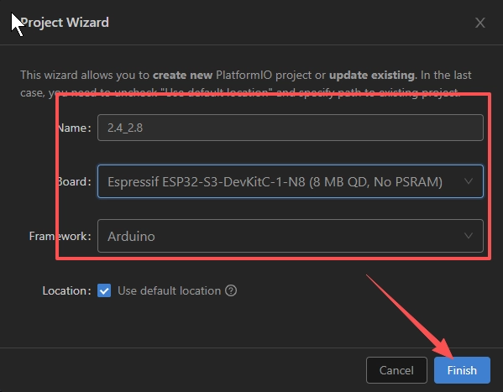The width and height of the screenshot is (503, 392).
Task: Select the word PlatformIO in the description
Action: pos(244,75)
